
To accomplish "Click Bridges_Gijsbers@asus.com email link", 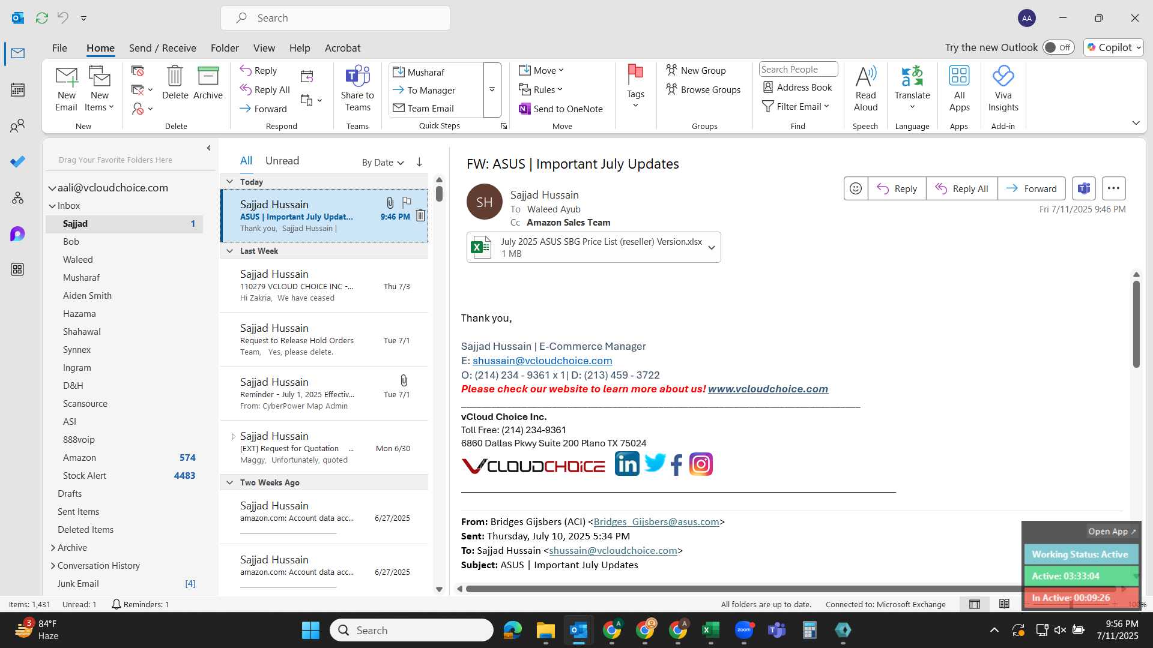I will tap(656, 522).
